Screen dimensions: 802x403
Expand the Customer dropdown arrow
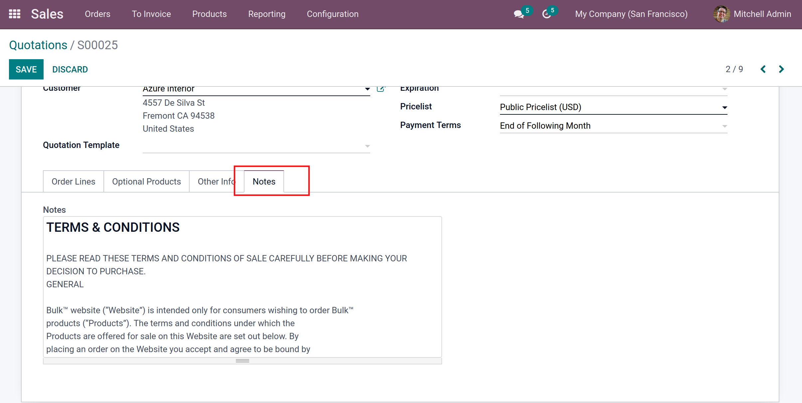[x=367, y=89]
